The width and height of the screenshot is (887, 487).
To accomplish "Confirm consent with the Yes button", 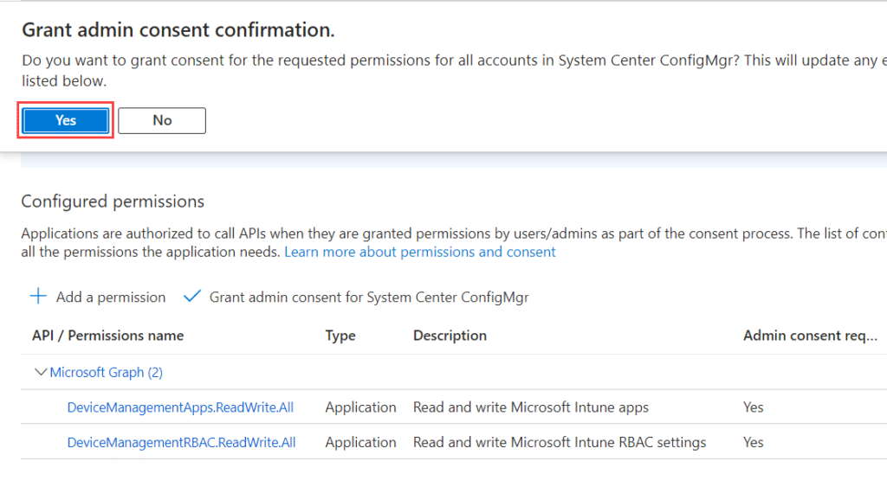I will (x=66, y=120).
